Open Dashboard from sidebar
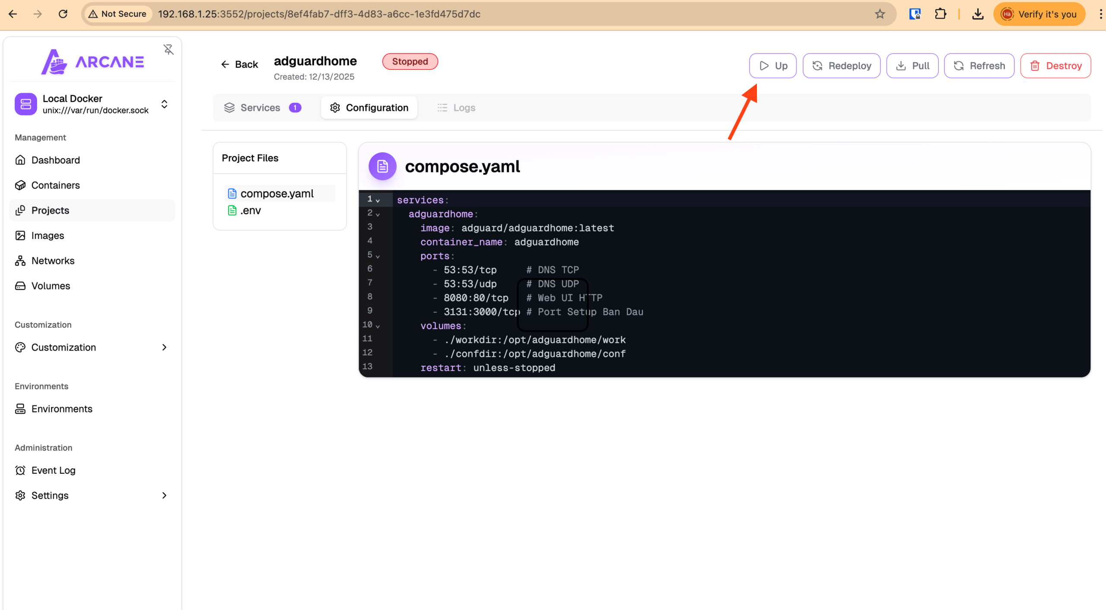 point(55,160)
